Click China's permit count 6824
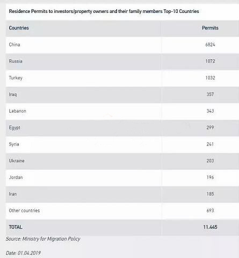This screenshot has height=258, width=239. (210, 45)
